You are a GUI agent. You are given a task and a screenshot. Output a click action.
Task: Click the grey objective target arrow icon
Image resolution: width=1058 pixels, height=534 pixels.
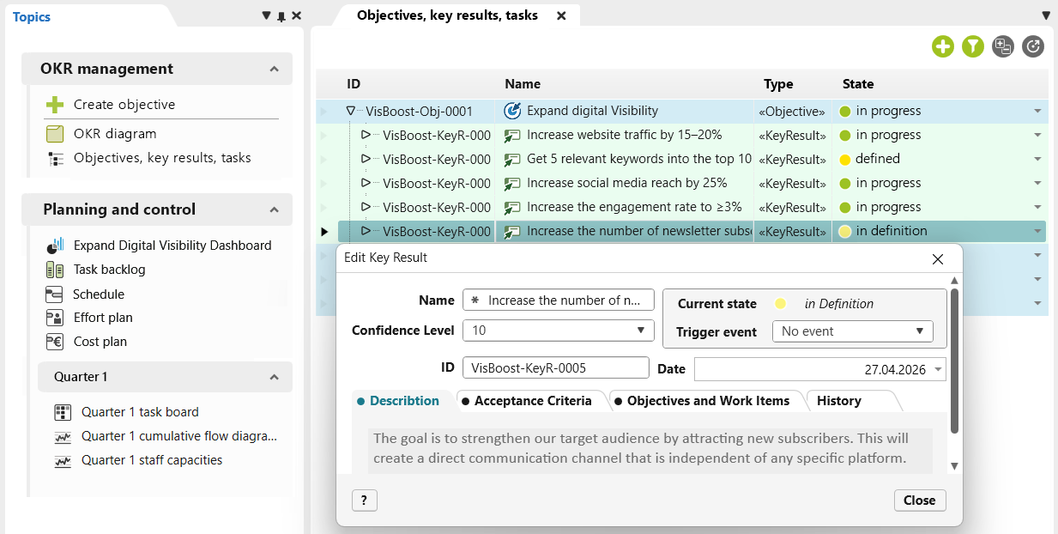(1033, 46)
